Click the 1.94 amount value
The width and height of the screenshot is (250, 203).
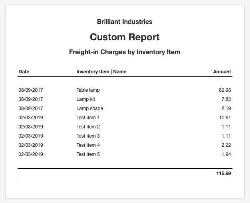point(226,154)
